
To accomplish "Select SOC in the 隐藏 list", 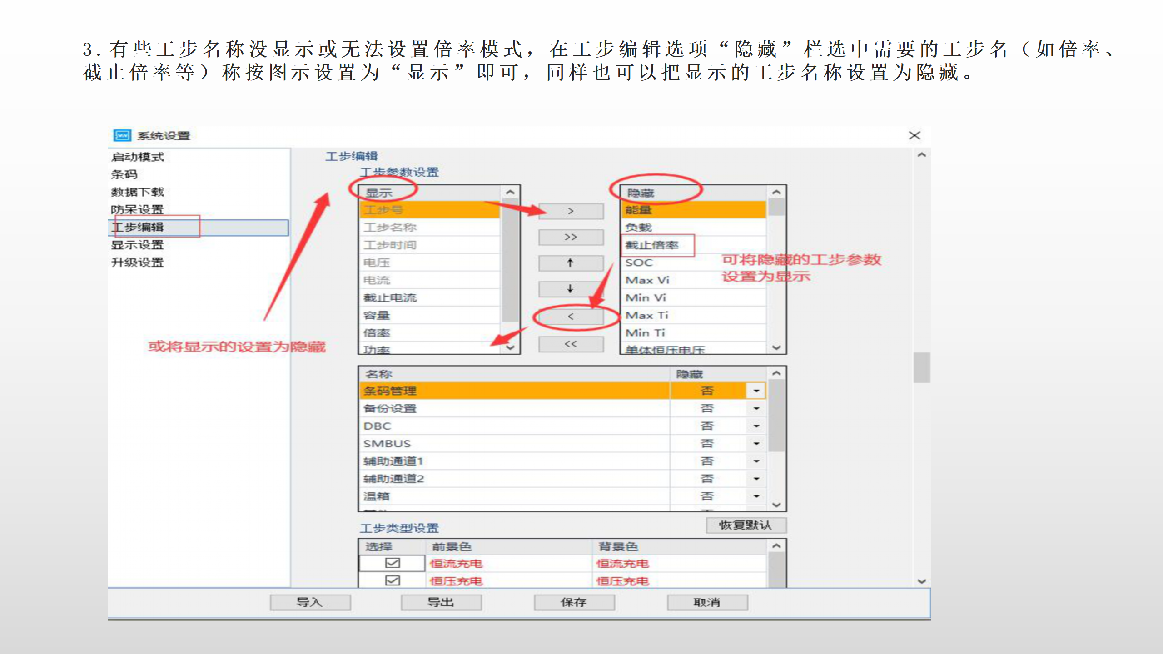I will click(694, 263).
